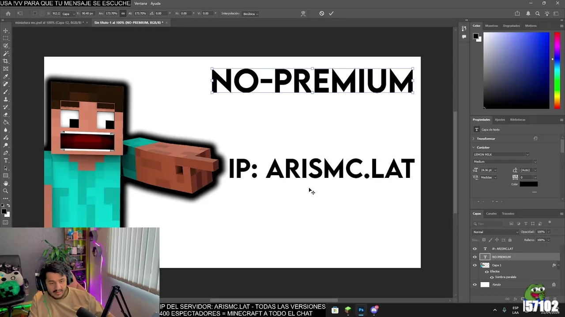Open the Opacidad value dropdown
The height and width of the screenshot is (317, 565).
pos(548,232)
